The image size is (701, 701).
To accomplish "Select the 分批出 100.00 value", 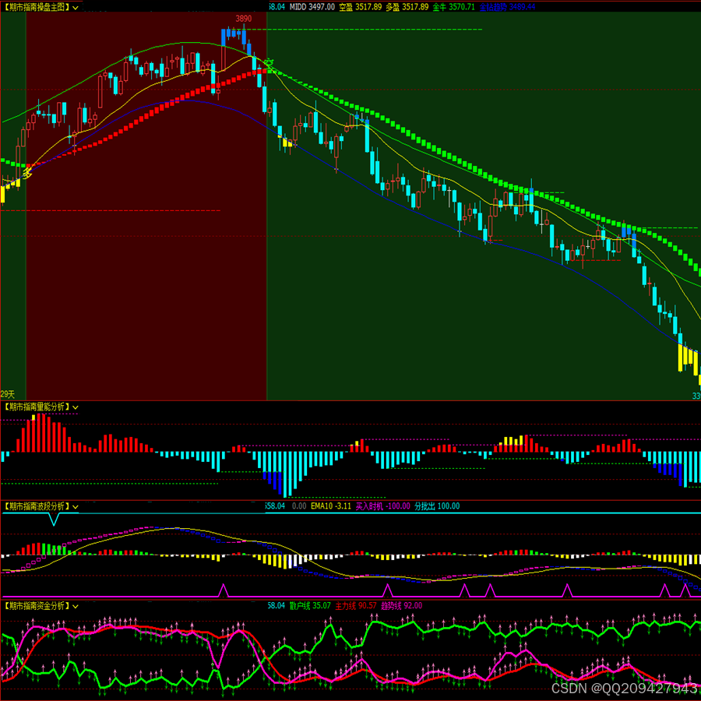I will (x=437, y=506).
